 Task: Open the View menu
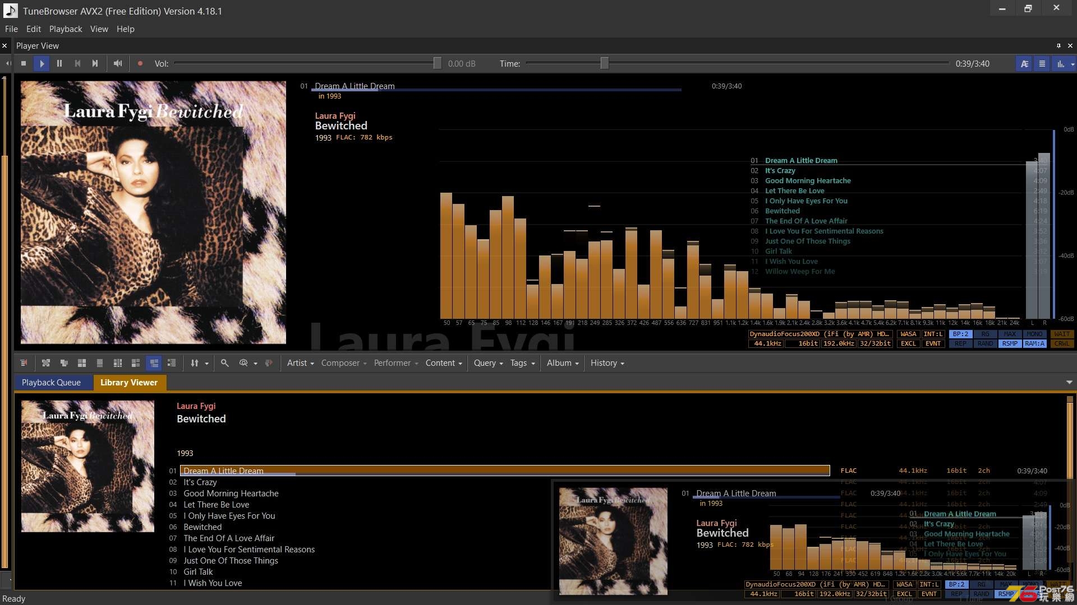pos(99,29)
